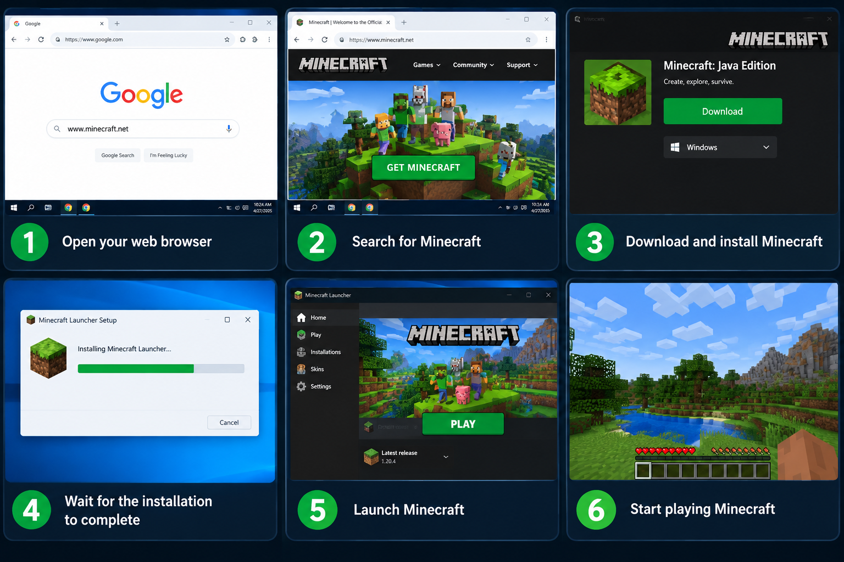The height and width of the screenshot is (562, 844).
Task: Expand the Support menu on minecraft.net
Action: pyautogui.click(x=522, y=65)
